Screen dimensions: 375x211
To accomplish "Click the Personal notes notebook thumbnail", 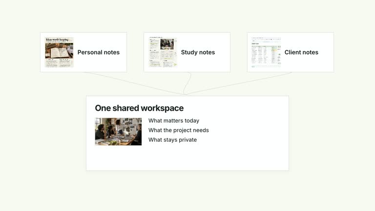I will (x=59, y=52).
